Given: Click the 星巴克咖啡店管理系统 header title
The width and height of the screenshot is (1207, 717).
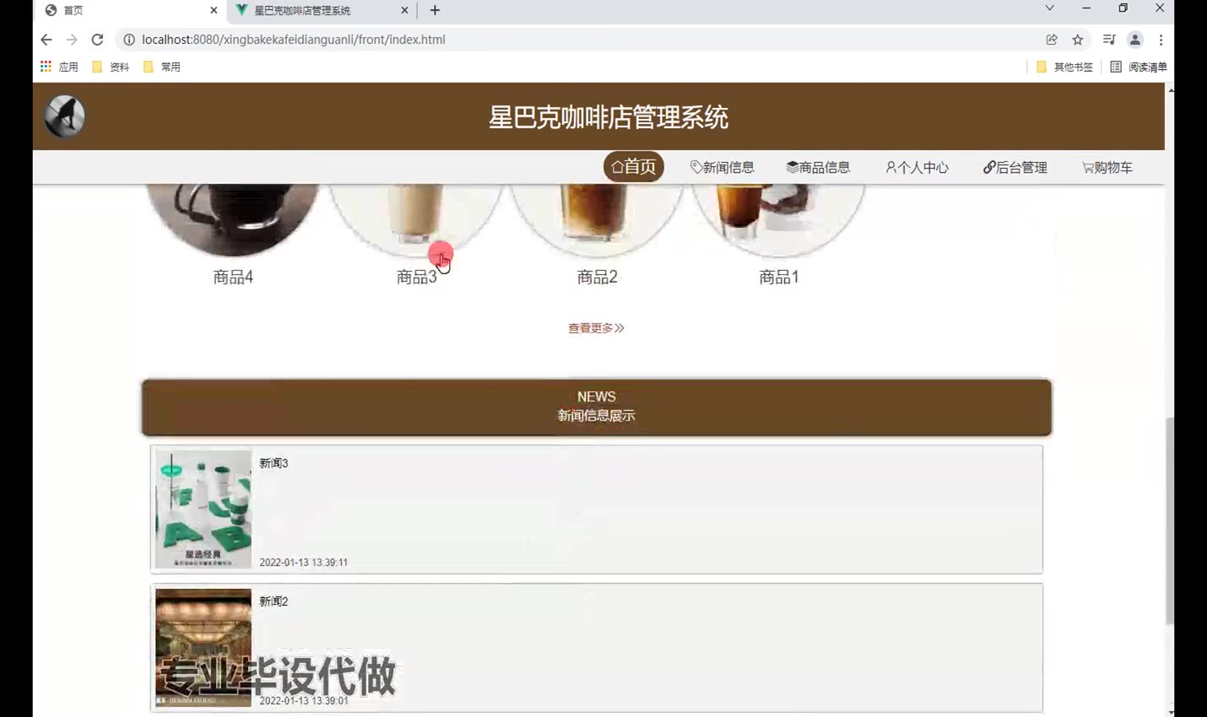Looking at the screenshot, I should (x=609, y=117).
